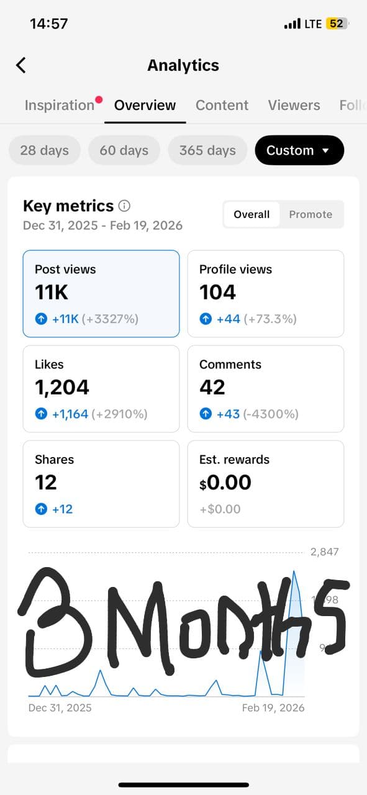Switch to the Content tab
Image resolution: width=367 pixels, height=795 pixels.
tap(222, 105)
